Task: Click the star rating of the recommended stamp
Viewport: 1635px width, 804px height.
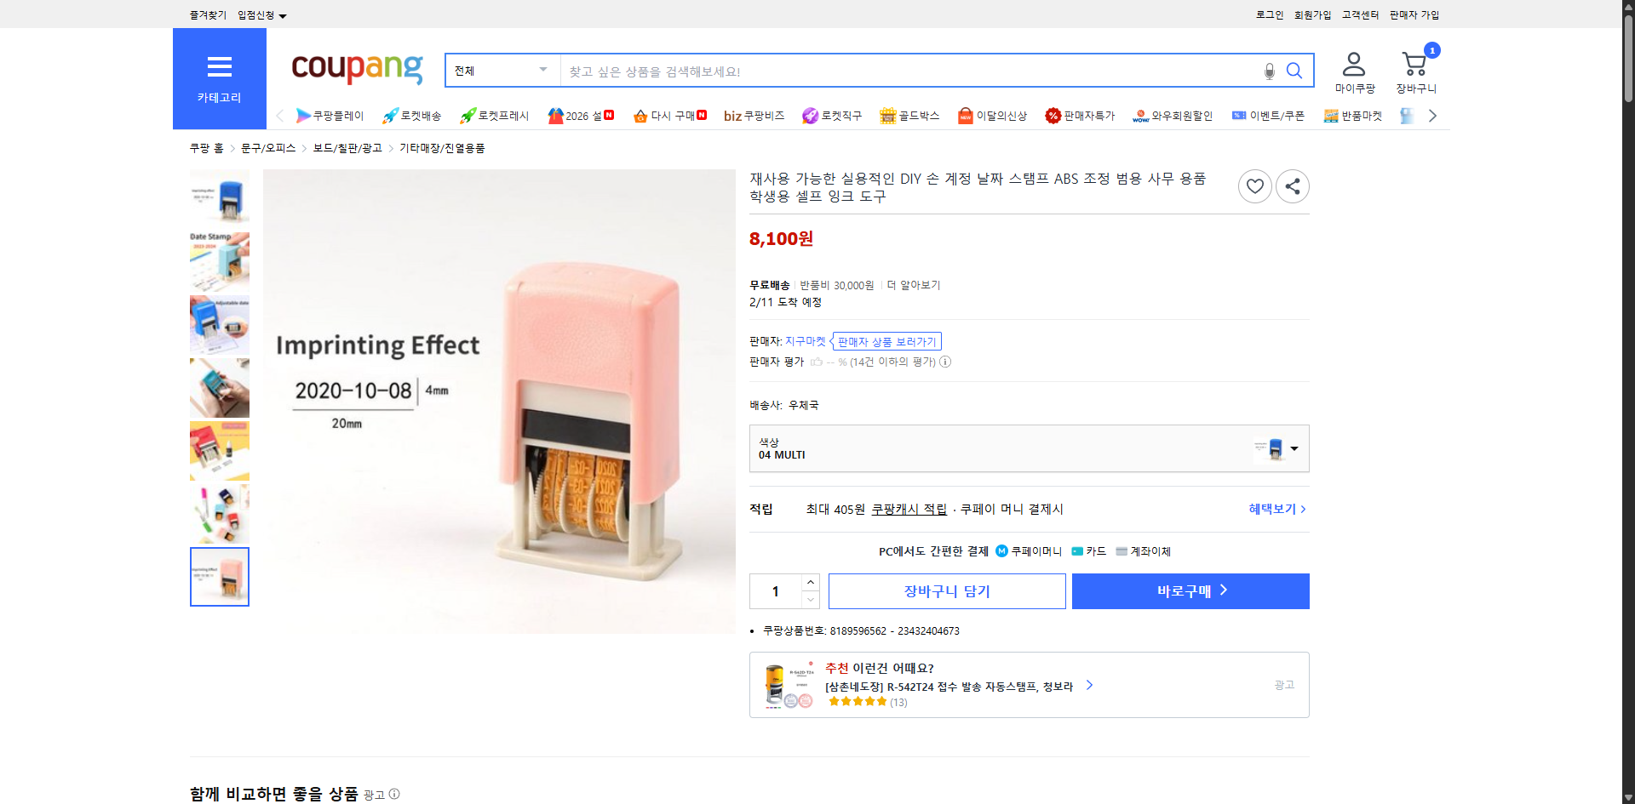Action: [x=858, y=702]
